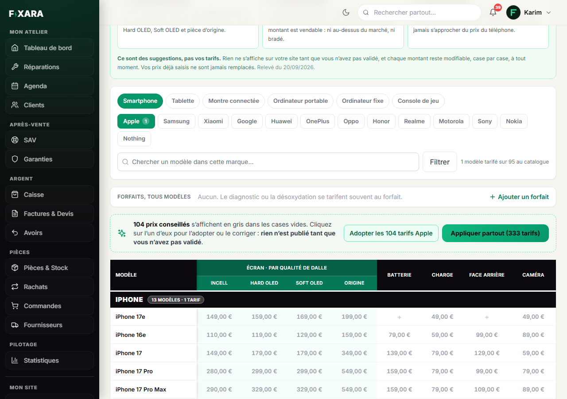The image size is (567, 399).
Task: Choose the Nothing brand chip
Action: (x=134, y=139)
